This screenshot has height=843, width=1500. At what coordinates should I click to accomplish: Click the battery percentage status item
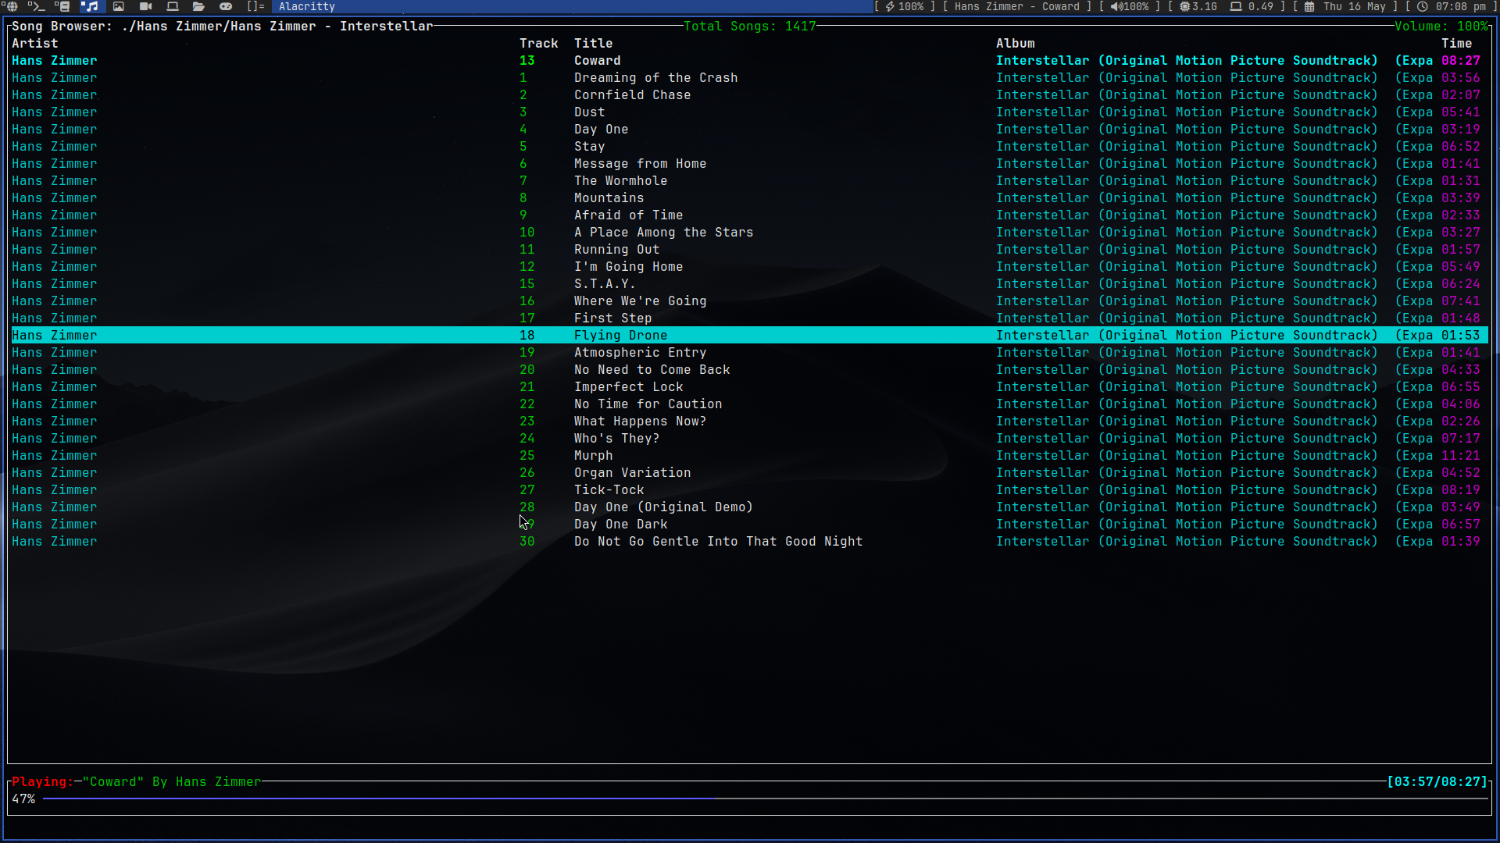(904, 6)
